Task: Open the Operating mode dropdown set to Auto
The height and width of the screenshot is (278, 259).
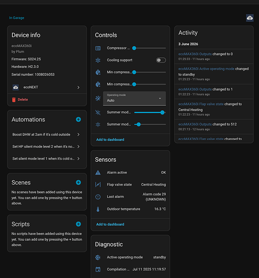Action: (134, 98)
